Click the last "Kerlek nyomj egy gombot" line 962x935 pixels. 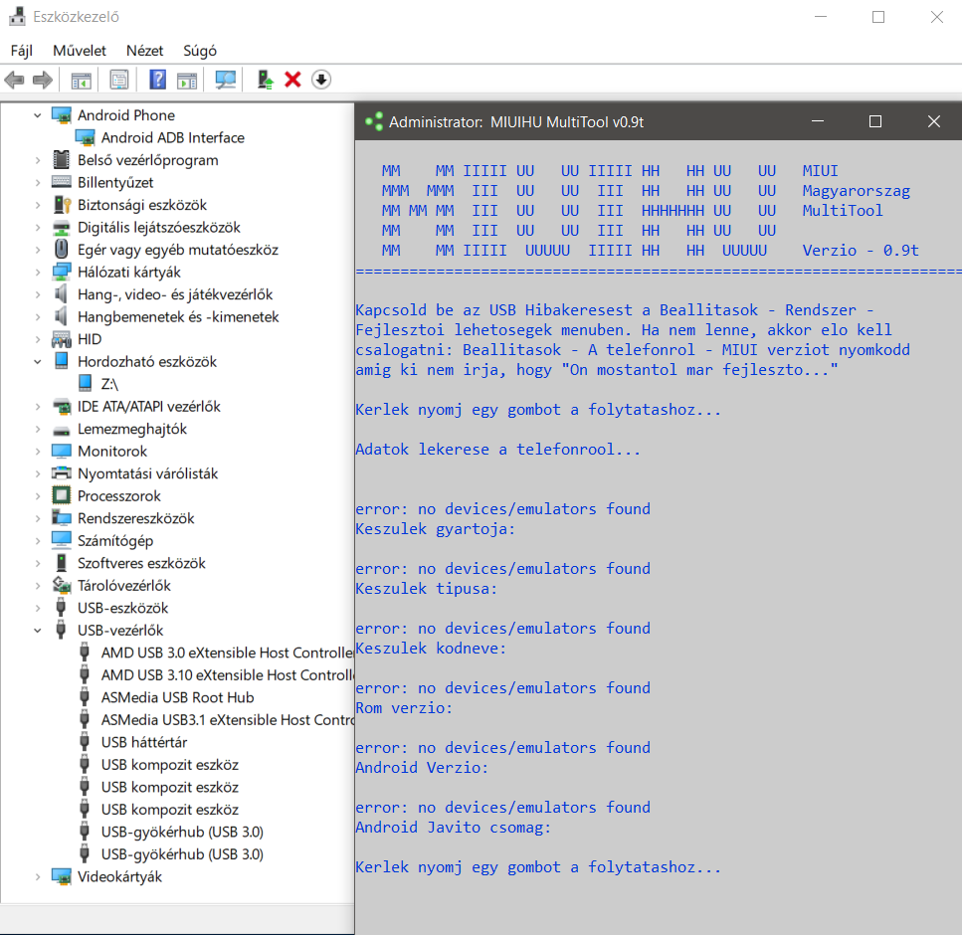538,867
